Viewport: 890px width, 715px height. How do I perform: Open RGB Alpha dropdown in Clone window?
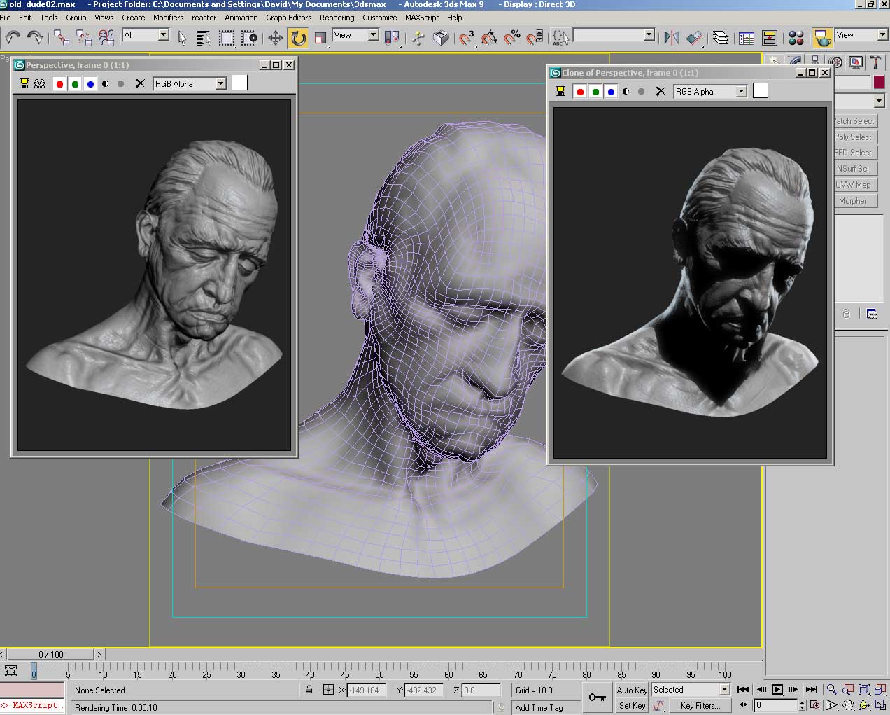(710, 91)
